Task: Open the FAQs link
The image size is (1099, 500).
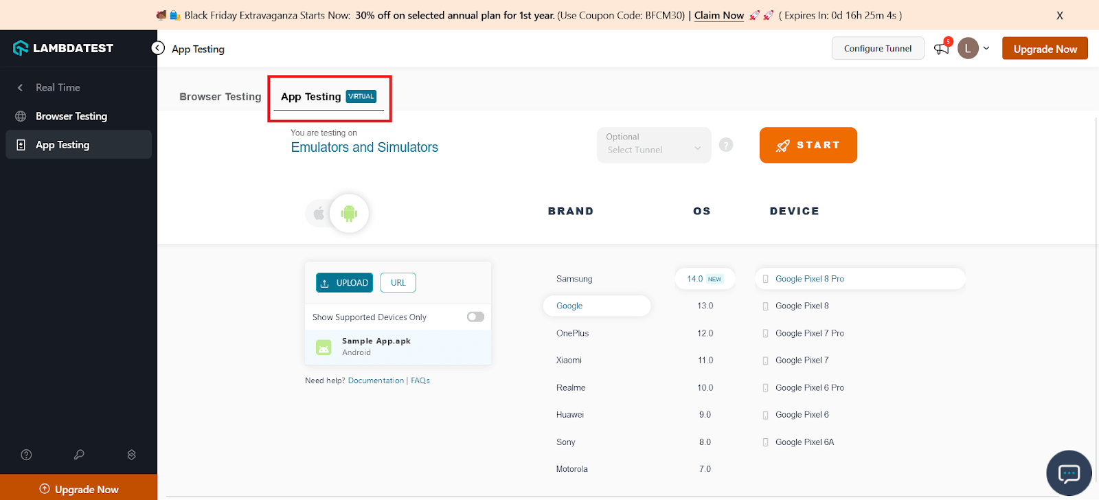Action: click(x=420, y=380)
